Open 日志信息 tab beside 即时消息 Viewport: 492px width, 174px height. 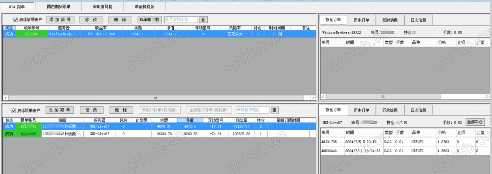click(418, 20)
